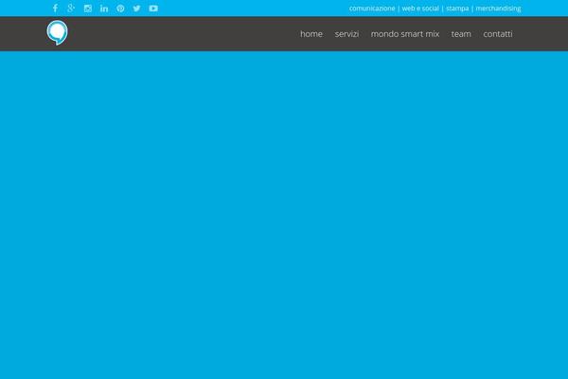Open mondo smart mix menu item
The image size is (568, 379).
405,34
